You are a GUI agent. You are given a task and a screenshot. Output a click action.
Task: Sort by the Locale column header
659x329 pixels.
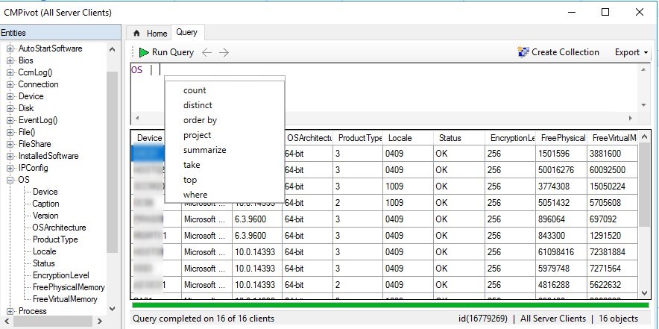tap(409, 138)
